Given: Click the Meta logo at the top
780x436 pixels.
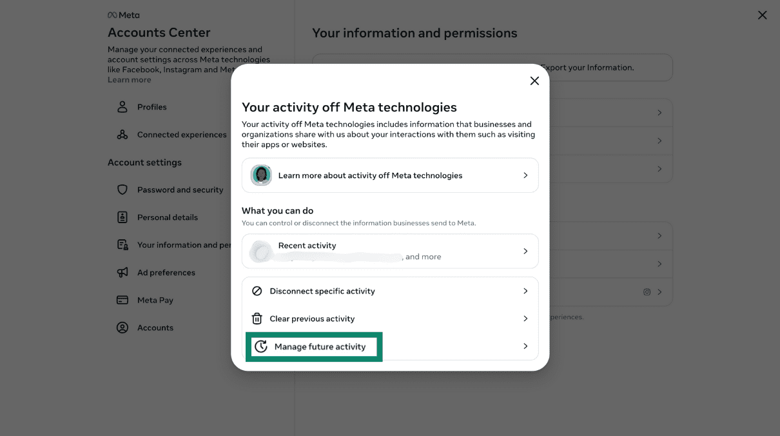Looking at the screenshot, I should click(123, 14).
